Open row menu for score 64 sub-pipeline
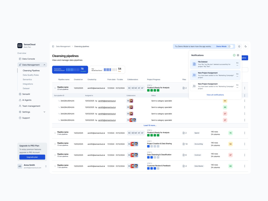 (x=245, y=101)
